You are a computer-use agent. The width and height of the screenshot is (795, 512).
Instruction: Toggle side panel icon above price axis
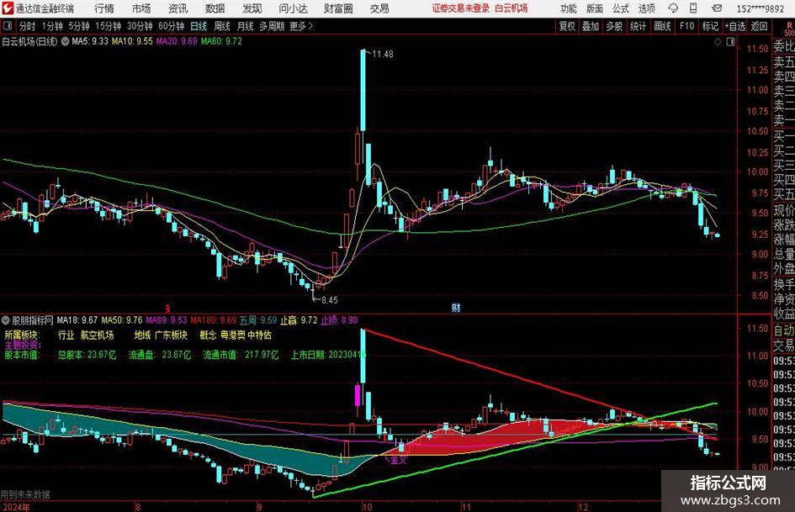click(x=730, y=42)
